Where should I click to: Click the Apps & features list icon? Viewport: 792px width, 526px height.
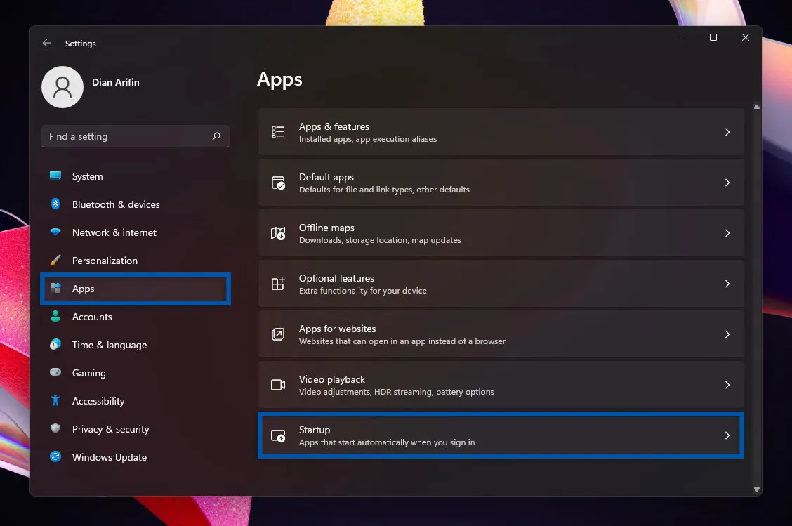(278, 132)
